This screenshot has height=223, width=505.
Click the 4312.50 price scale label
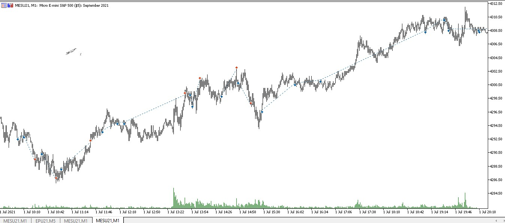(x=496, y=3)
